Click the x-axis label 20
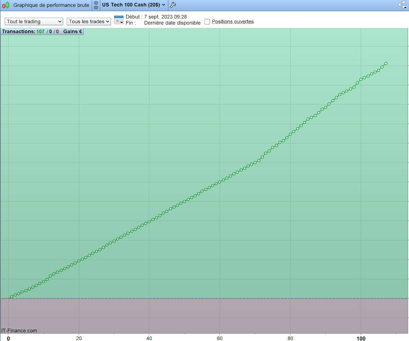The image size is (409, 341). (79, 338)
